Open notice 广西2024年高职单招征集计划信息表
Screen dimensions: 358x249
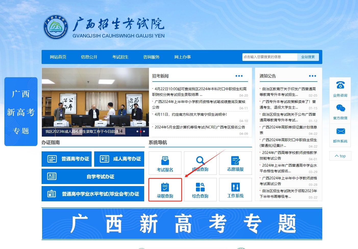point(288,130)
